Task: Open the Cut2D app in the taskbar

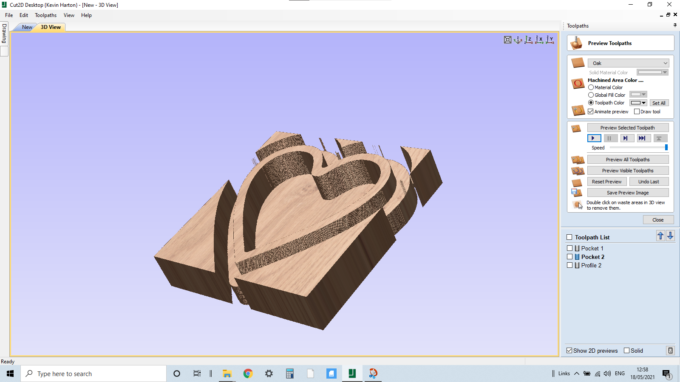Action: pyautogui.click(x=352, y=374)
